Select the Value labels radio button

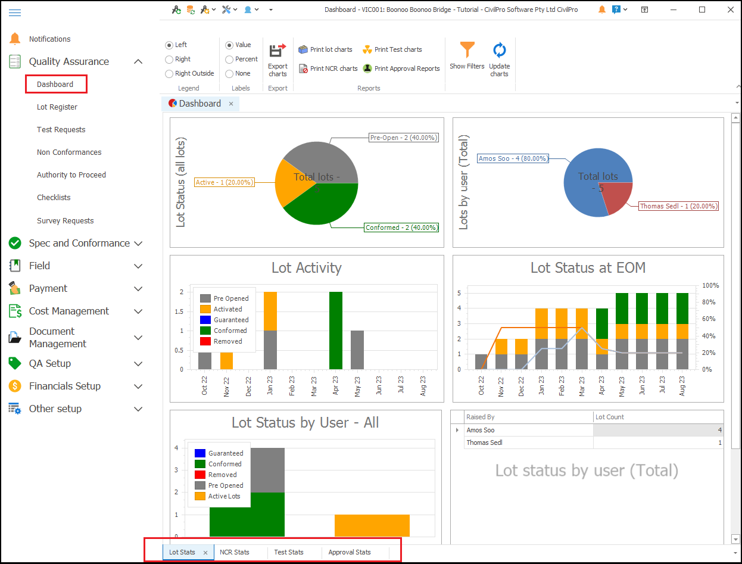[229, 45]
